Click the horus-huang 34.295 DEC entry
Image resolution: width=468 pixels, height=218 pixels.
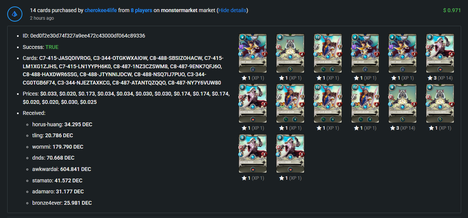tap(62, 124)
